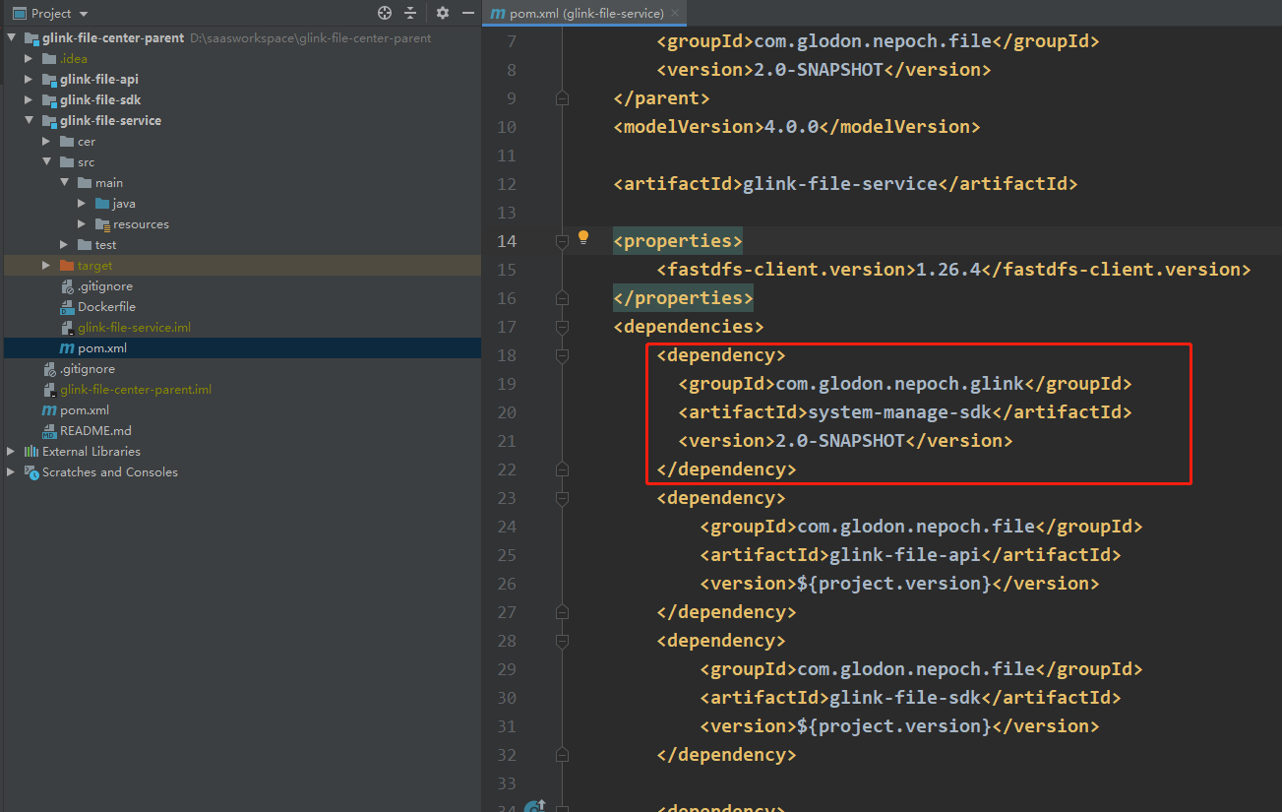Fold the properties block at line 14
This screenshot has height=812, width=1282.
[x=562, y=240]
